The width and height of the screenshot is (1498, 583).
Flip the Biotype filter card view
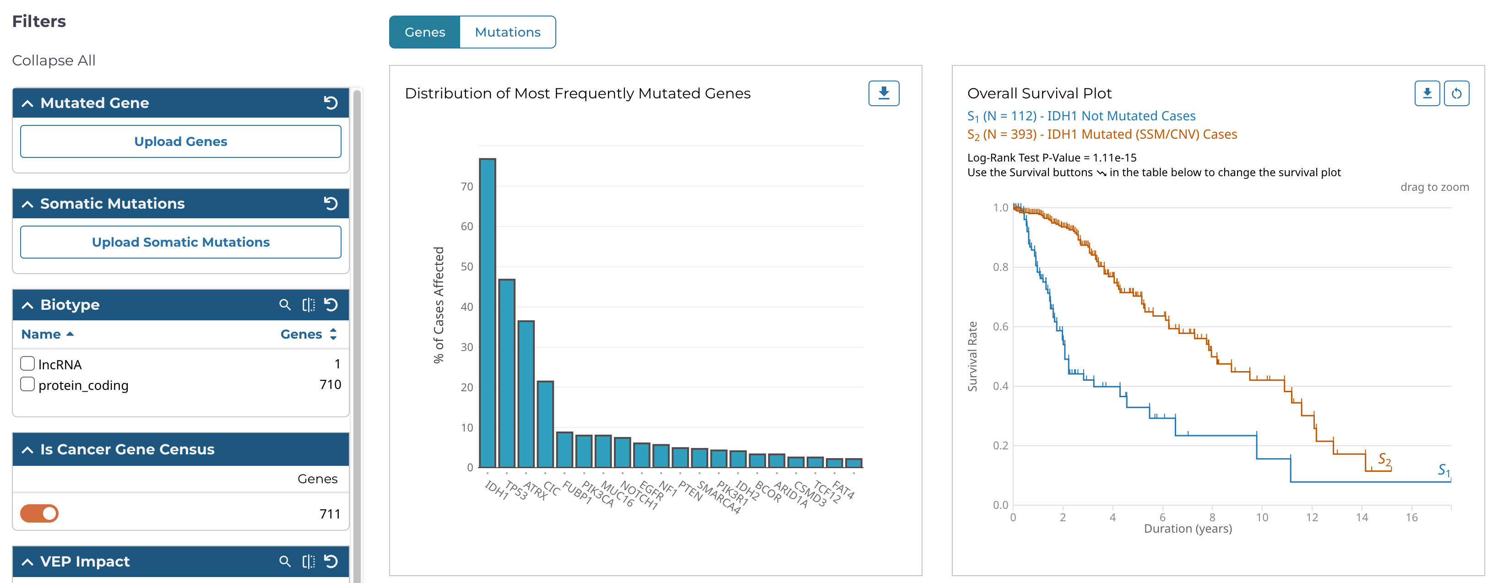coord(308,305)
